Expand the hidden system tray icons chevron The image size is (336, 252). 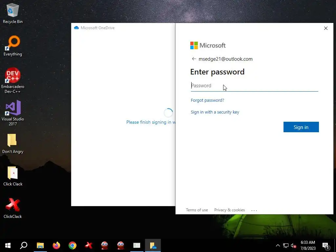[x=278, y=245]
